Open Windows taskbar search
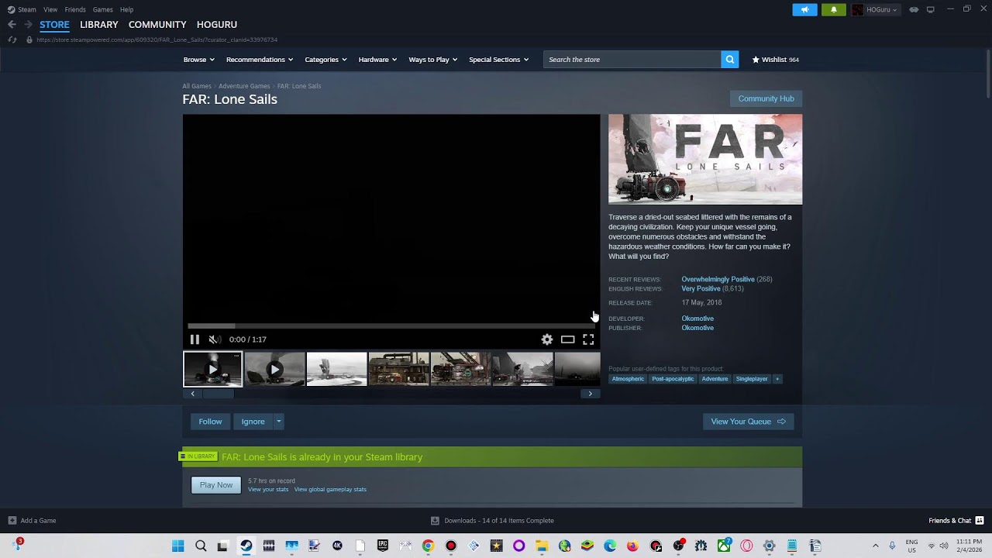Image resolution: width=992 pixels, height=558 pixels. pos(201,546)
